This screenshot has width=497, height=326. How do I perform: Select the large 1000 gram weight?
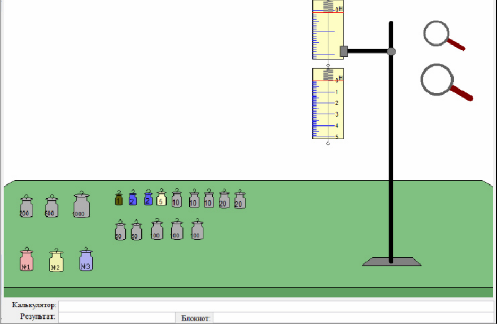coord(82,205)
